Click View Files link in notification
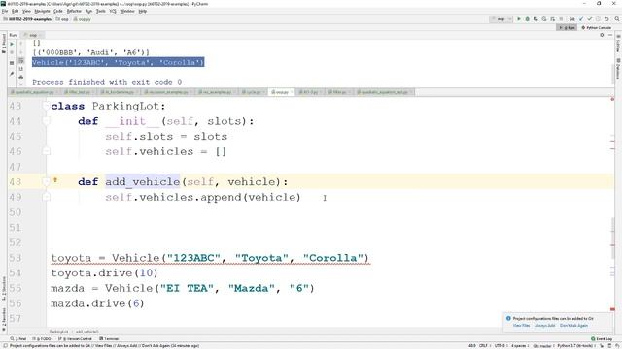 (x=521, y=326)
